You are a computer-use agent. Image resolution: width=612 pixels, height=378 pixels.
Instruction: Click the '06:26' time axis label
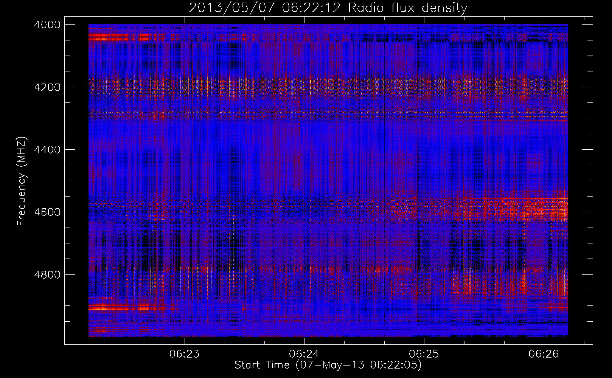point(544,354)
